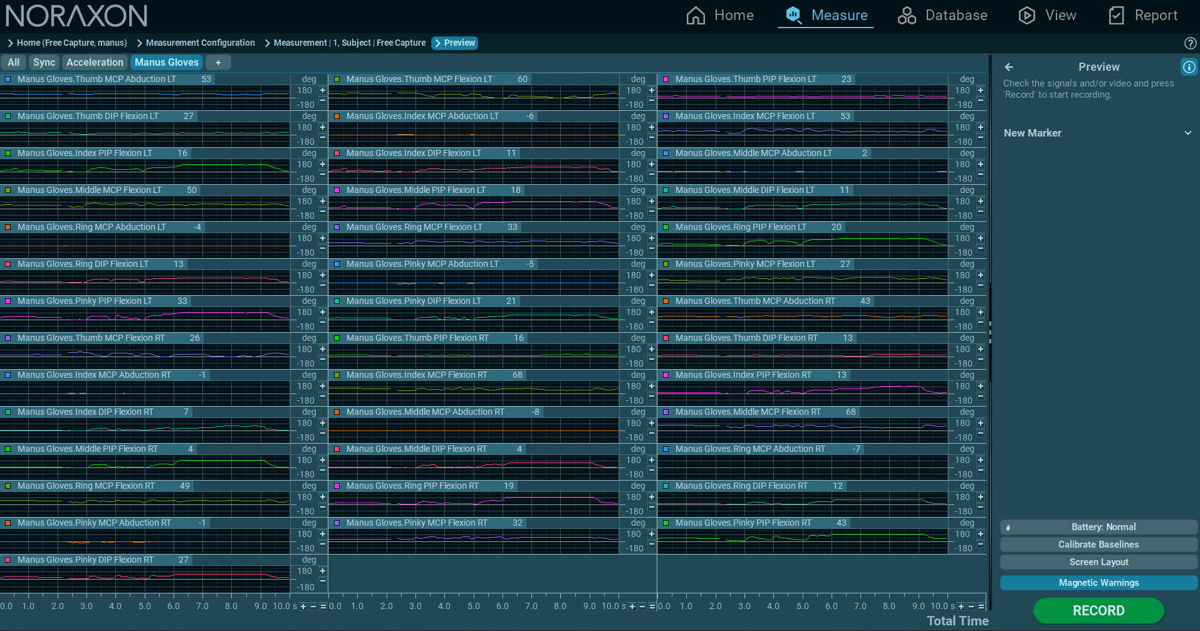Check the Battery: Normal status

click(1098, 527)
